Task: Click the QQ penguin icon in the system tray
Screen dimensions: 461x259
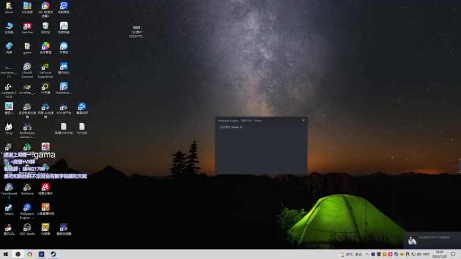Action: [407, 254]
